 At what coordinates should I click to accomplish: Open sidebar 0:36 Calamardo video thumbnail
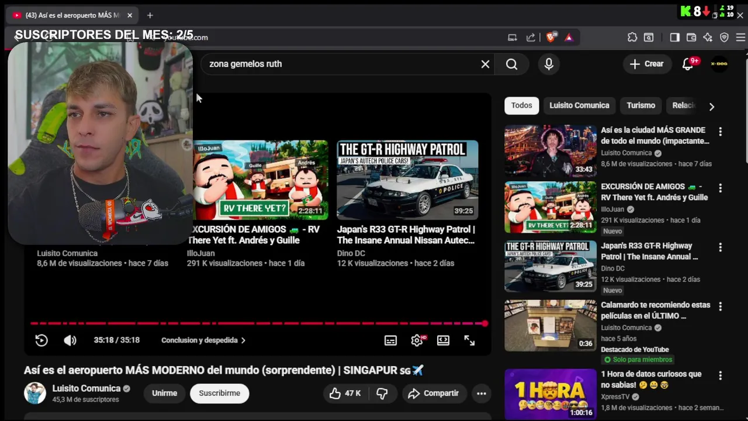[x=550, y=326]
